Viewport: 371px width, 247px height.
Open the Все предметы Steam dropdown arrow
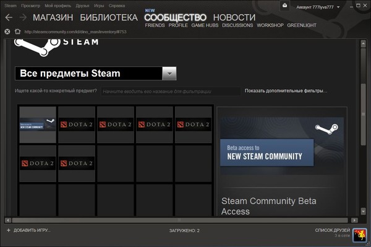pos(169,74)
